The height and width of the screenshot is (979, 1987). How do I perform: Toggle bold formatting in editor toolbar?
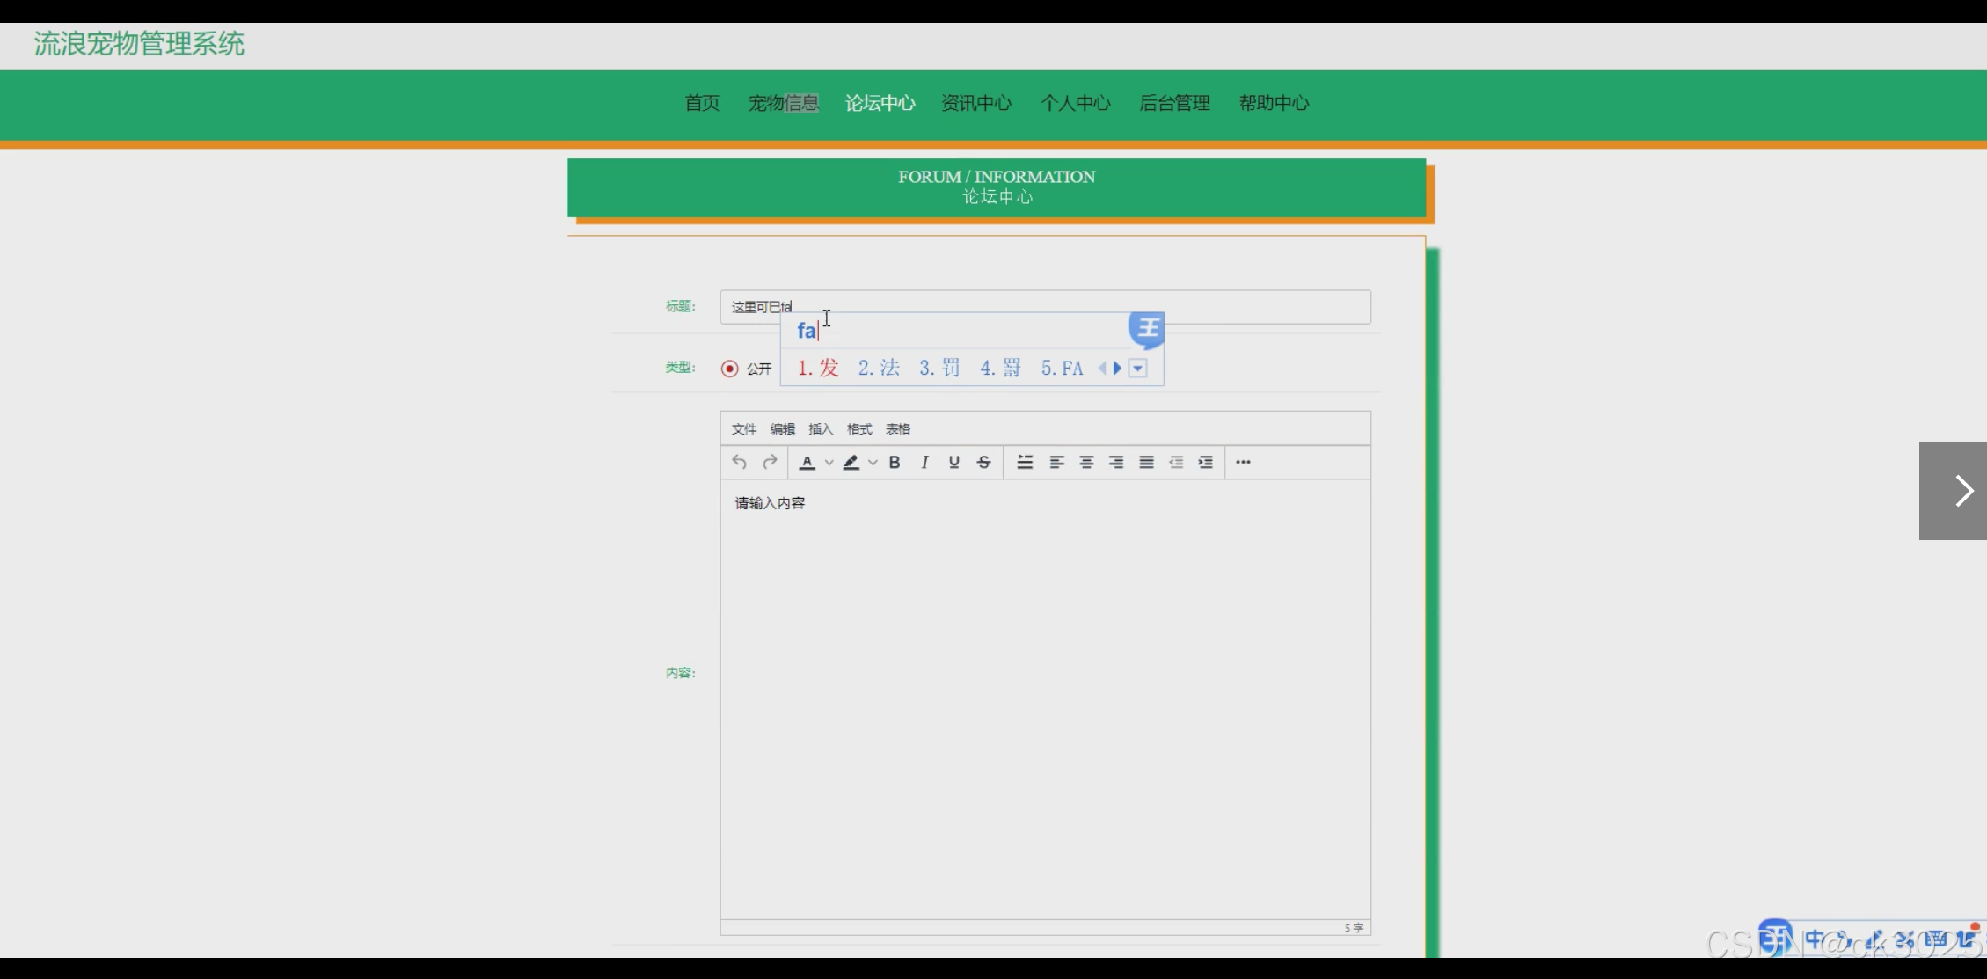click(x=894, y=462)
